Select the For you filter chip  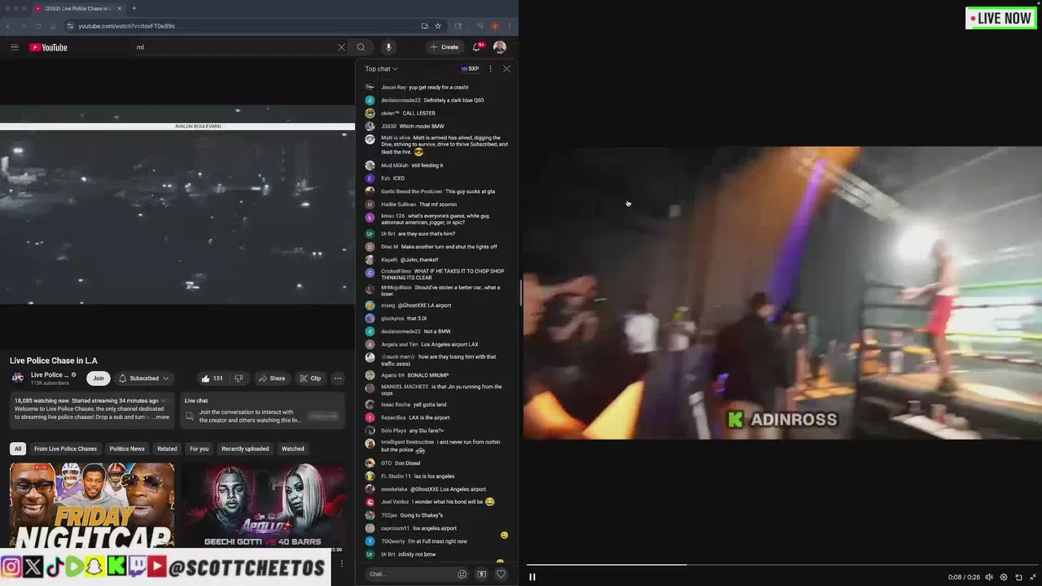pos(199,448)
